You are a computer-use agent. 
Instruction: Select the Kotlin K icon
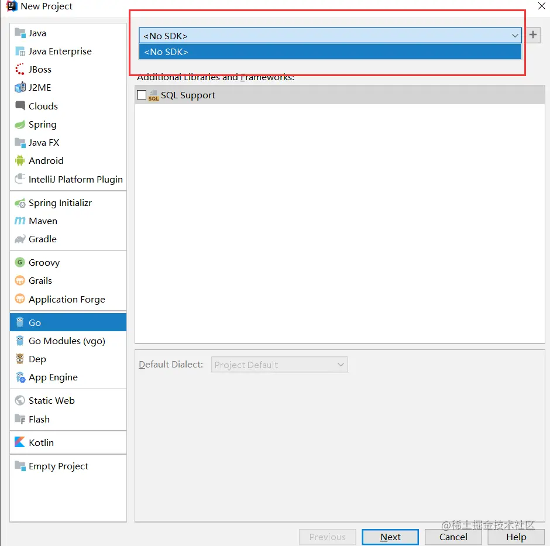(20, 442)
